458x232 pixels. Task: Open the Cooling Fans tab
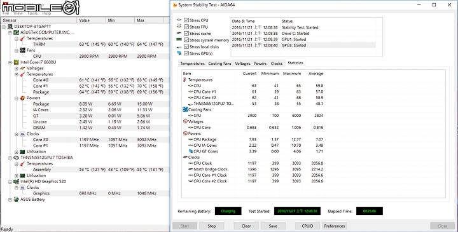tap(219, 64)
